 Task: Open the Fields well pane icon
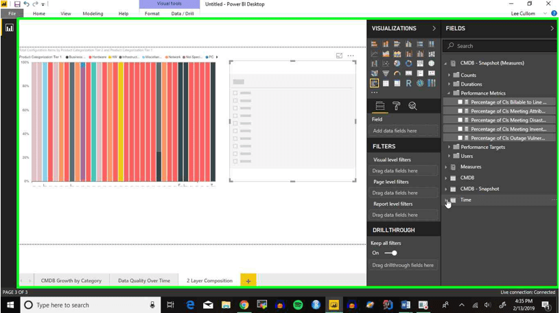click(380, 106)
